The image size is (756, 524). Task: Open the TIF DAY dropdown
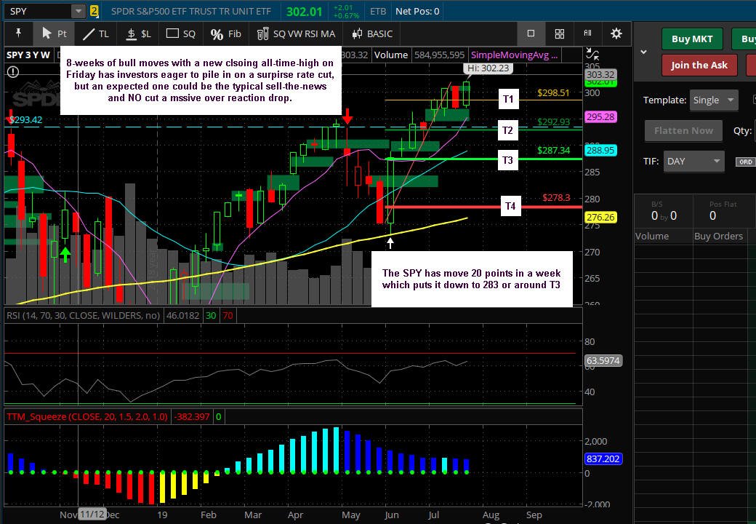coord(693,162)
